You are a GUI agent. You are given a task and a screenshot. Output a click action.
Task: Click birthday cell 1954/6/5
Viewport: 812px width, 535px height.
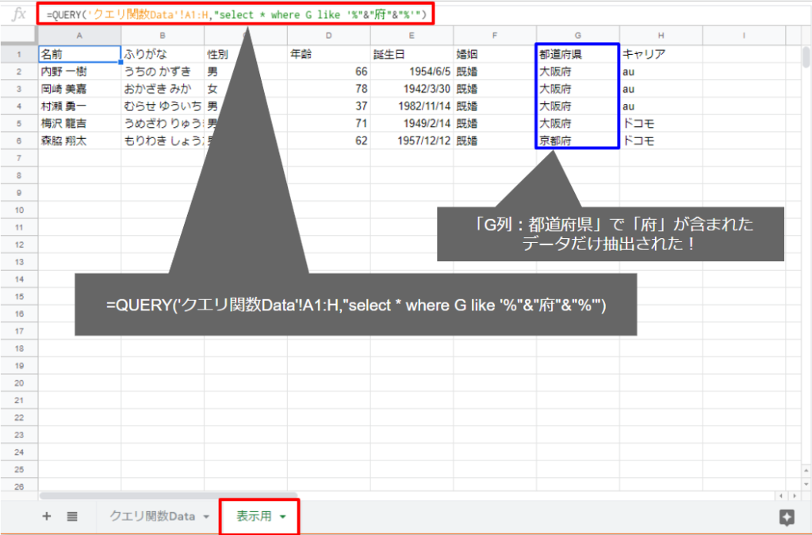coord(412,71)
